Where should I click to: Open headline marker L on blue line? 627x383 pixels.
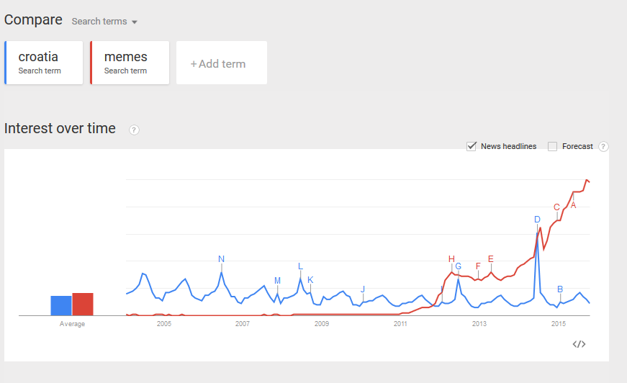coord(301,266)
